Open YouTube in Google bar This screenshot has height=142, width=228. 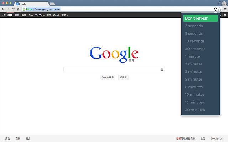tap(40, 15)
